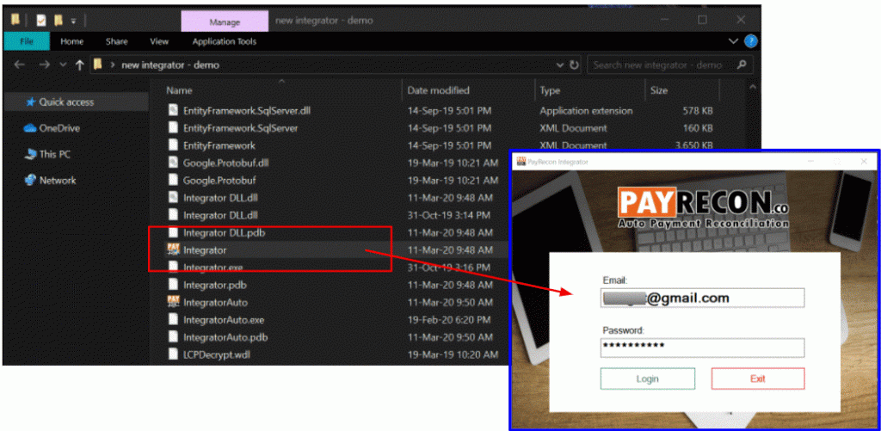Expand the ribbon with the chevron

(x=733, y=41)
